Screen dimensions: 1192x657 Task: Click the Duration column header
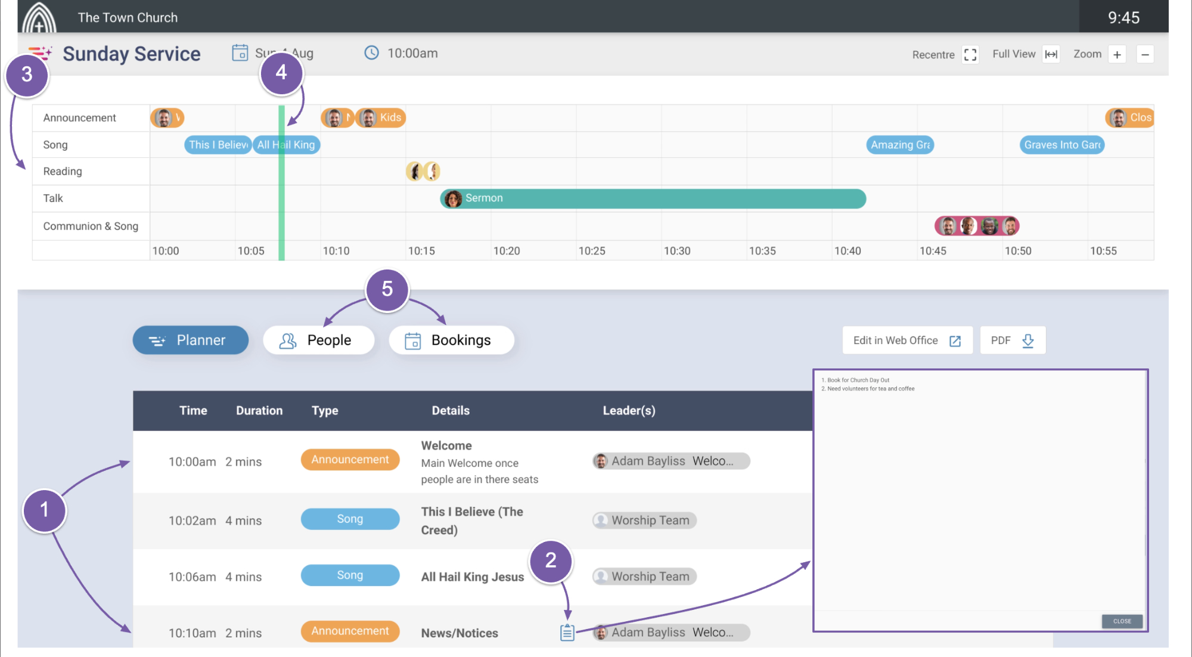259,410
